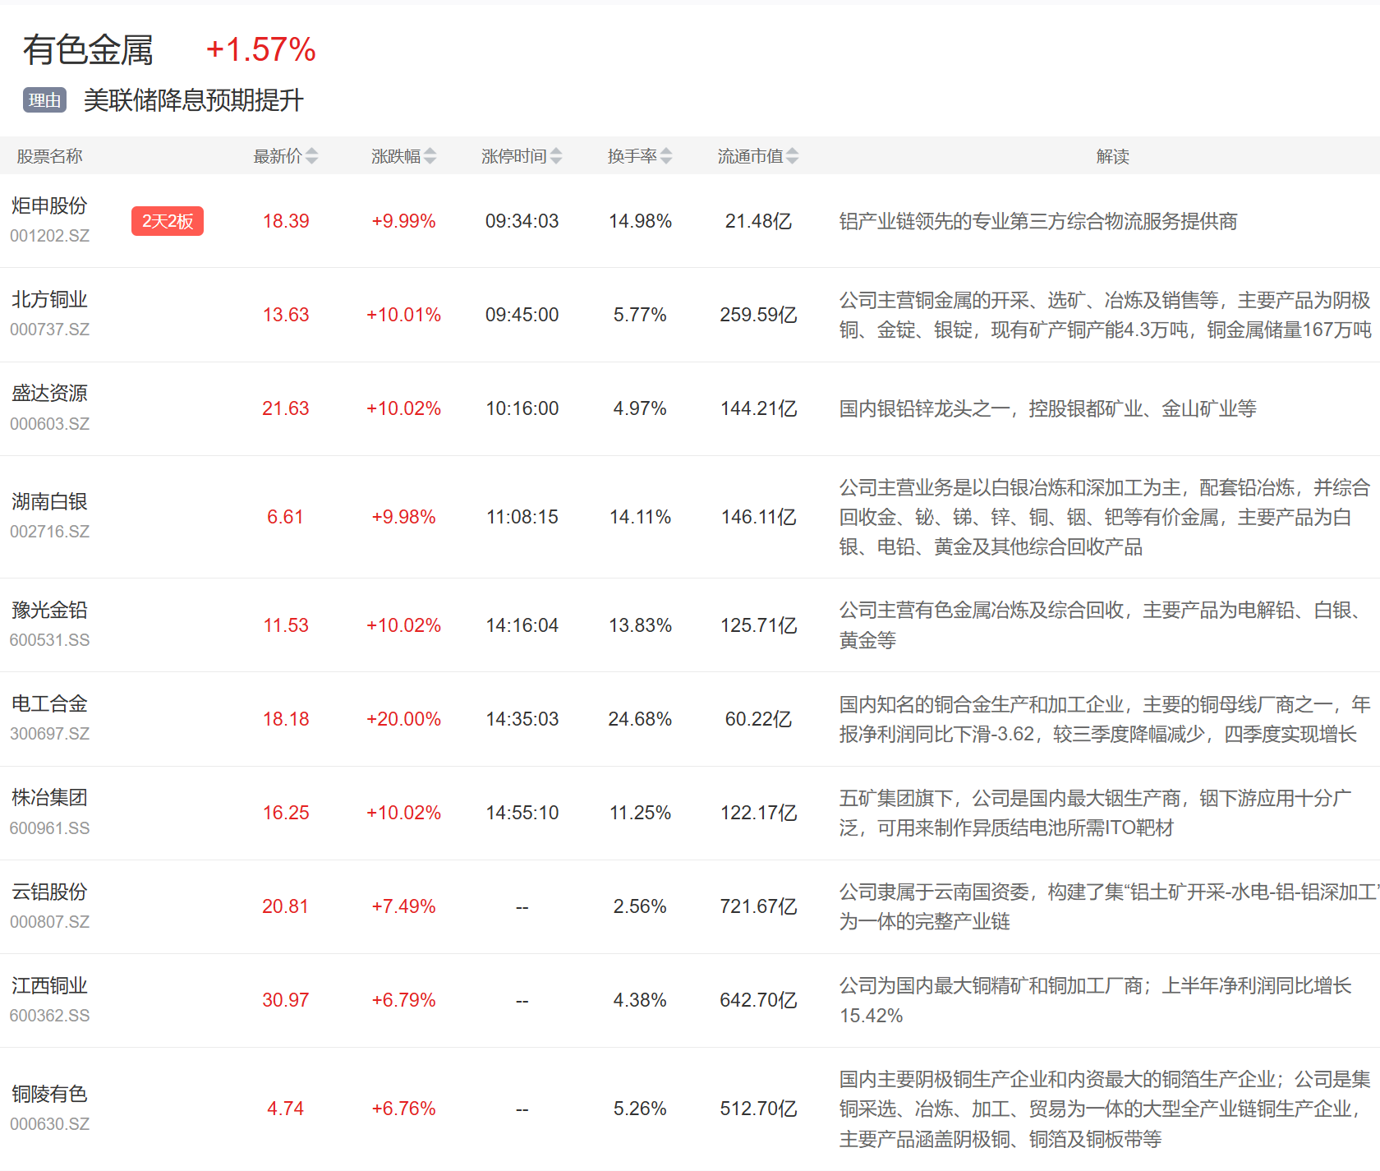Click the 涨跌幅 sort arrow icon

tap(430, 156)
